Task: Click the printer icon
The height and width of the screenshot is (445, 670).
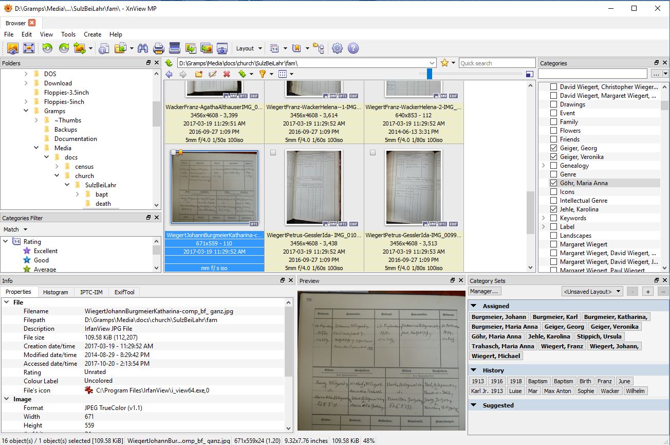Action: point(159,48)
